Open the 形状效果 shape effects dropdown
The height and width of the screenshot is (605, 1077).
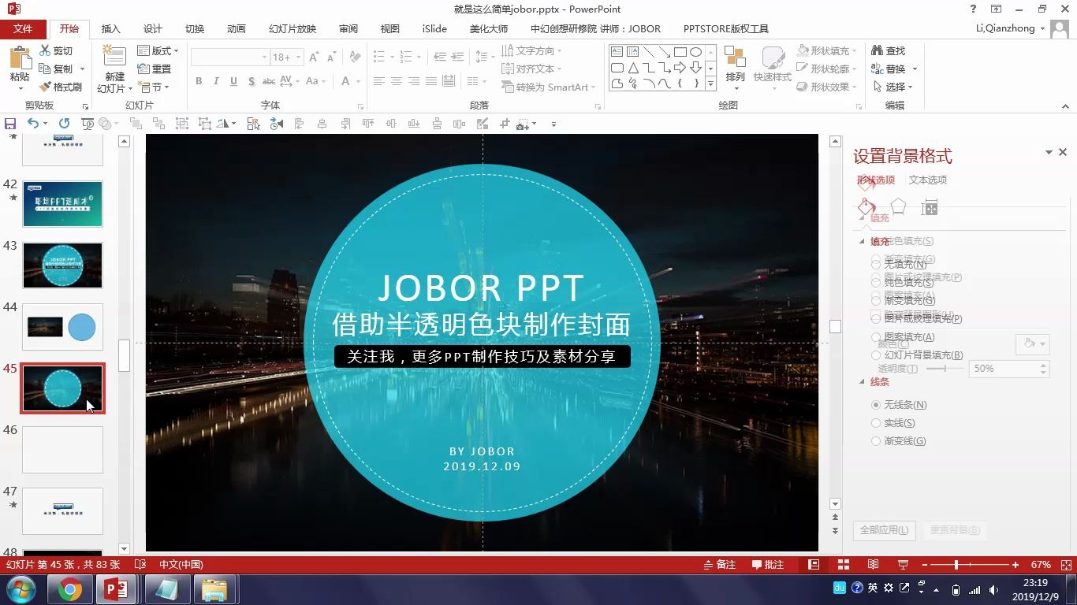tap(825, 87)
